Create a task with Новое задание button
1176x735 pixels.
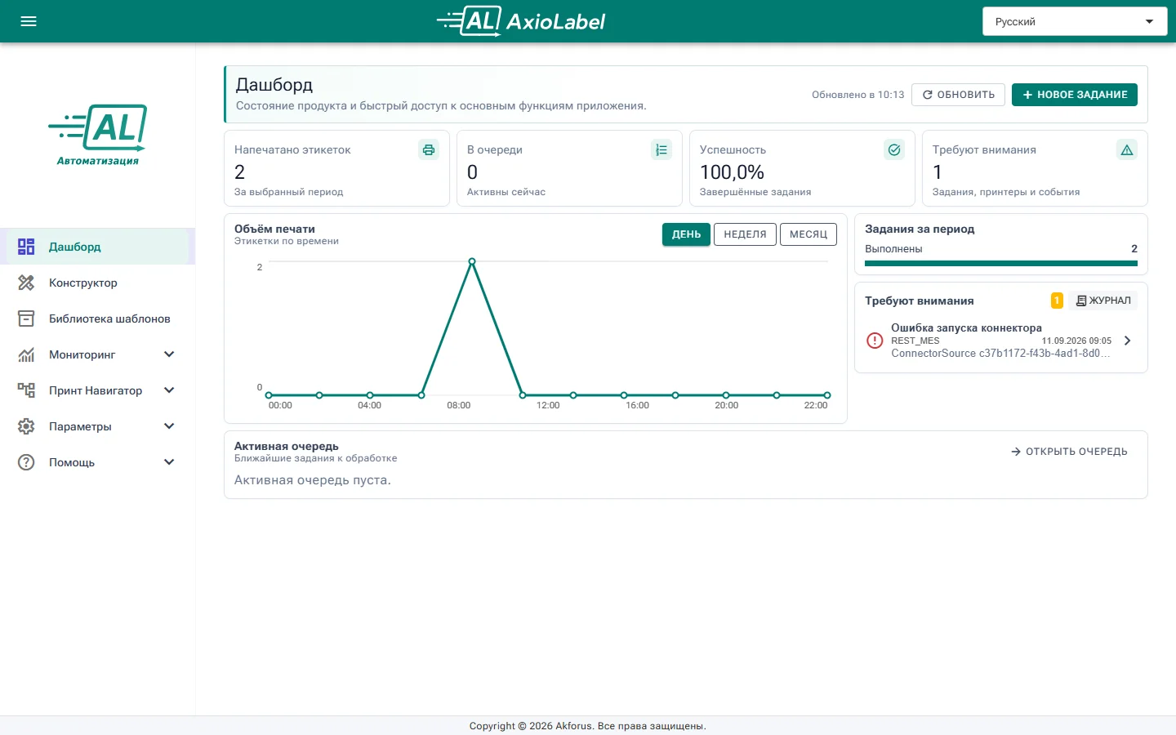tap(1075, 95)
